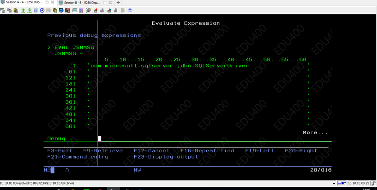Click the F19=Left function key
This screenshot has height=190, width=377.
(259, 150)
